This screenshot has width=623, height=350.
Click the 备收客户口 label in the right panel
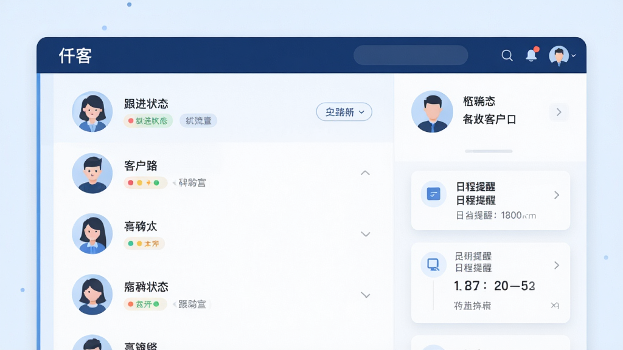(489, 119)
